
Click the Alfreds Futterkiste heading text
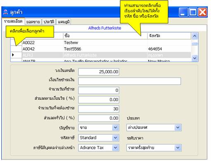pyautogui.click(x=104, y=28)
